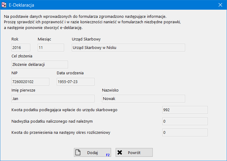227x161 pixels.
Task: Select the Nadwyżka podatku naliczonego value field
Action: pos(185,121)
